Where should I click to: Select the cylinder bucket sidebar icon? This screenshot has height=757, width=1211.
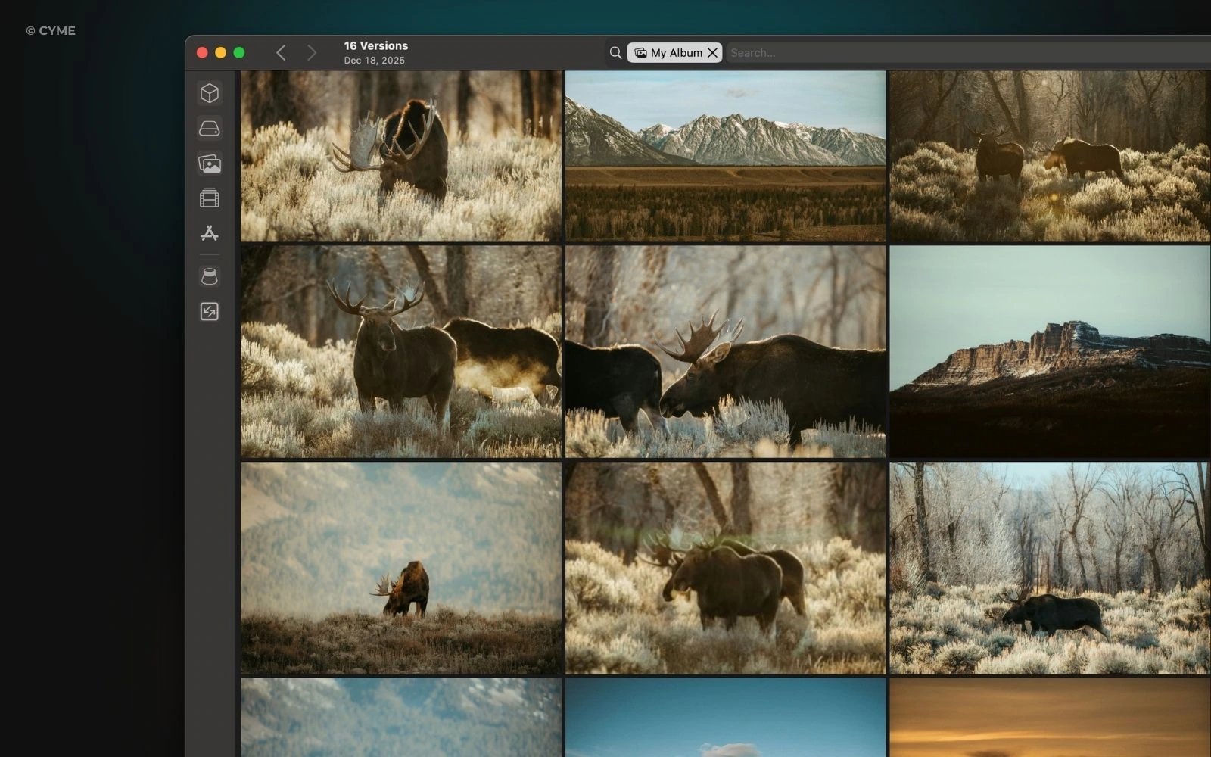(x=210, y=277)
